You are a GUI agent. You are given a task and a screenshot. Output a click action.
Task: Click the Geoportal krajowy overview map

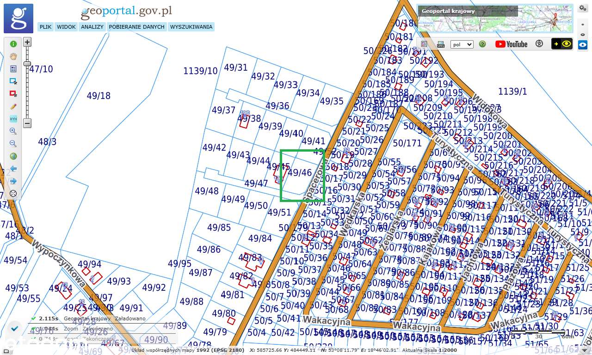495,19
